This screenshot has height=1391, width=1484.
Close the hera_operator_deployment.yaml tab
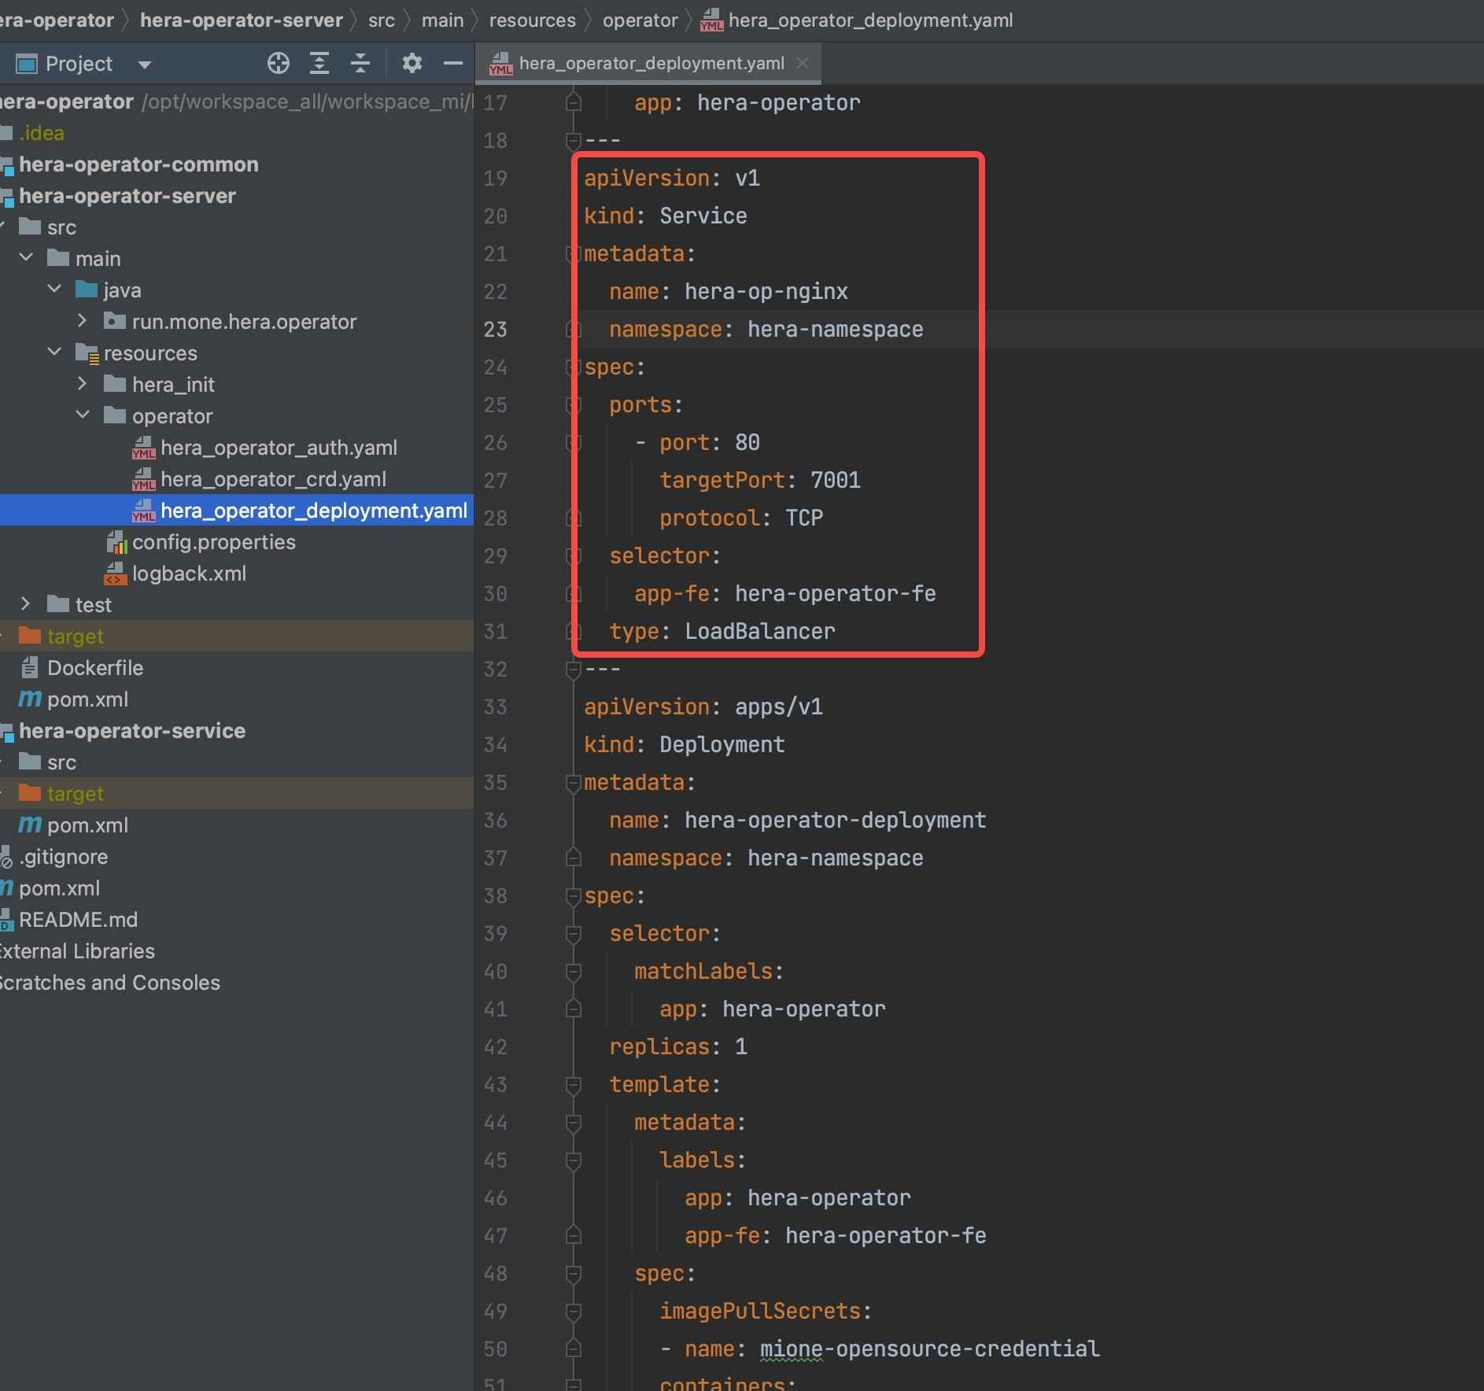tap(802, 63)
